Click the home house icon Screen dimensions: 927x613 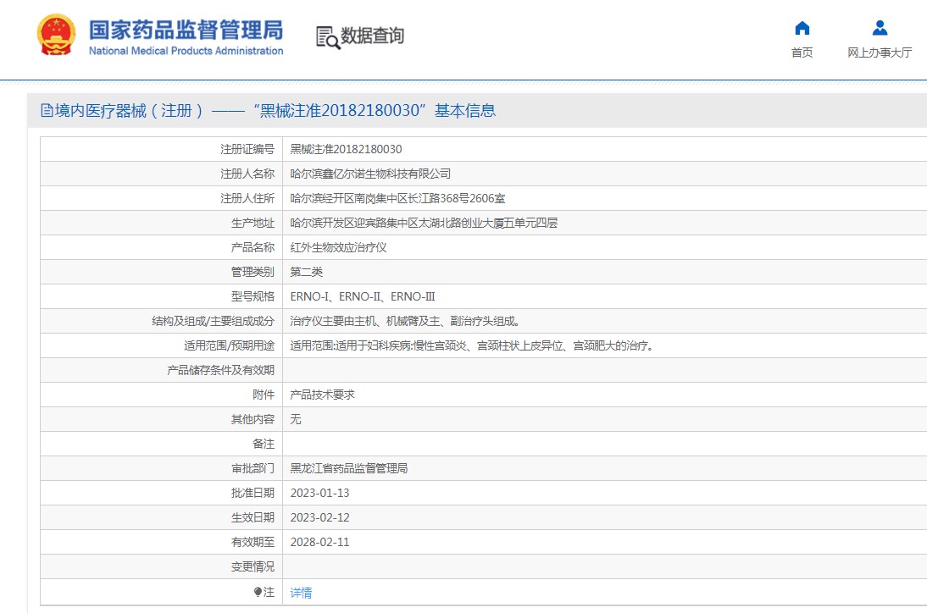(x=802, y=28)
